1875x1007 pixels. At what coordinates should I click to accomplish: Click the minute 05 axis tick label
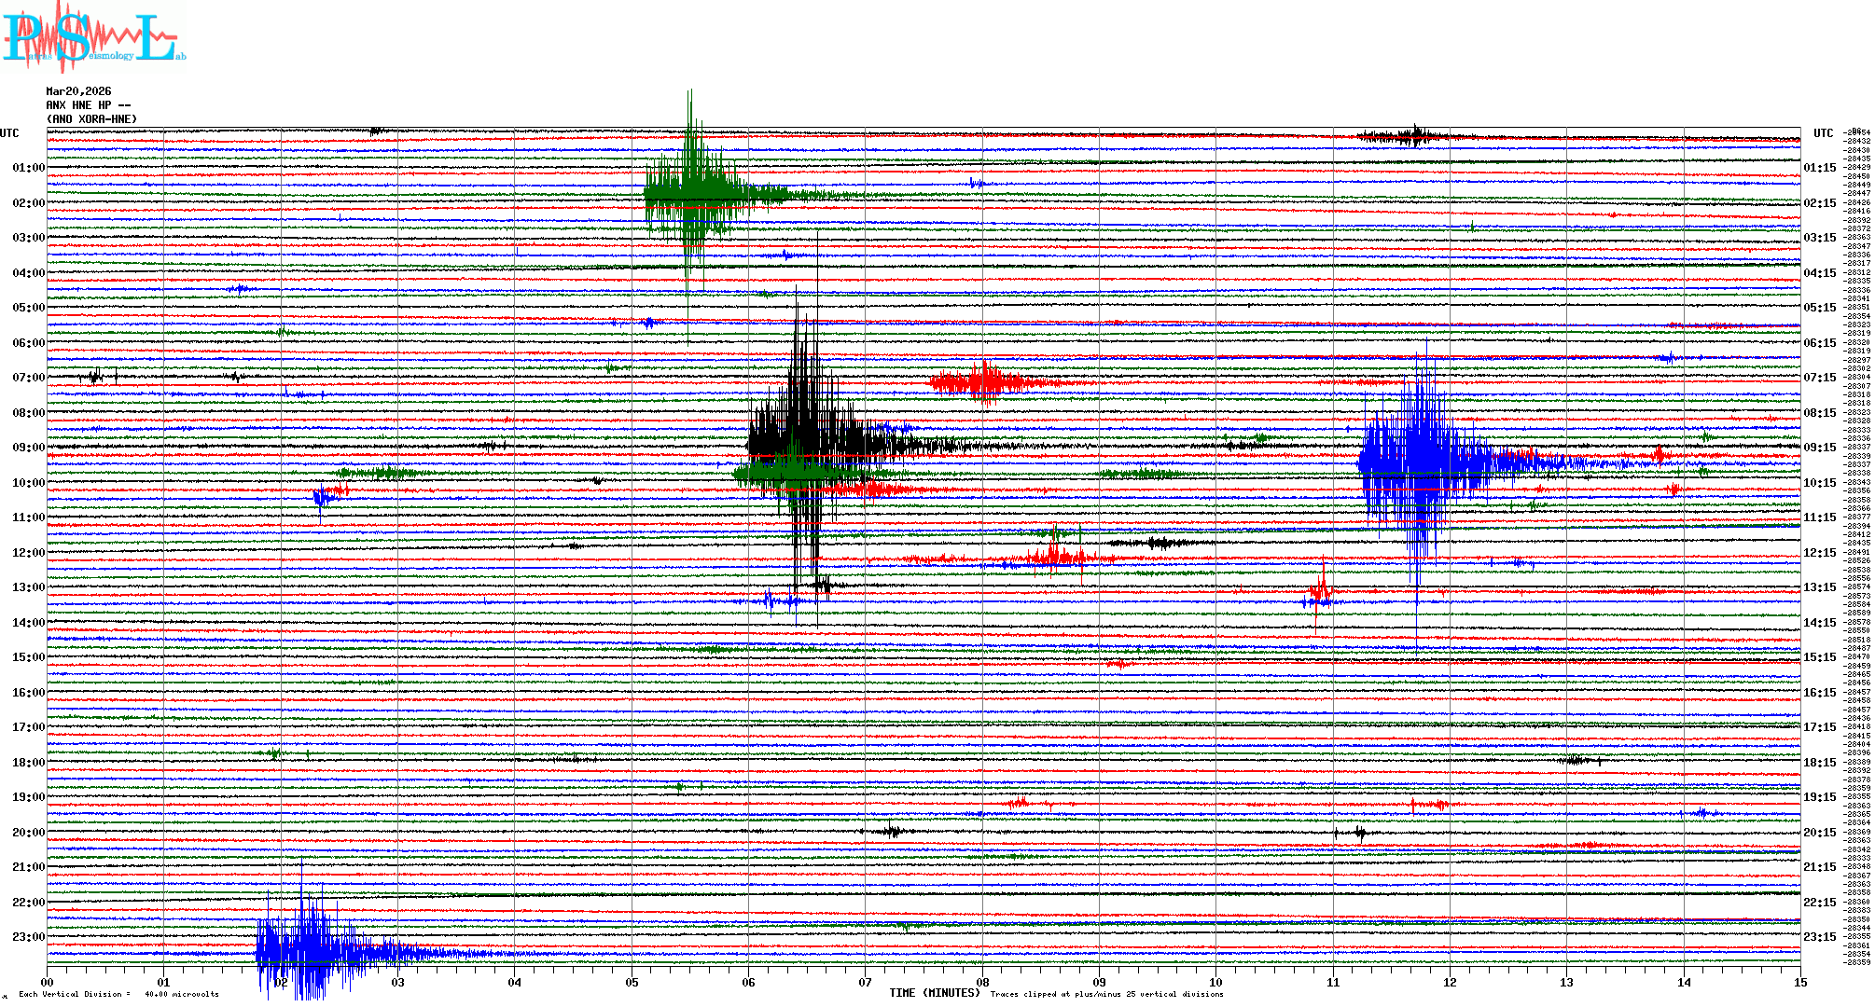(x=632, y=982)
